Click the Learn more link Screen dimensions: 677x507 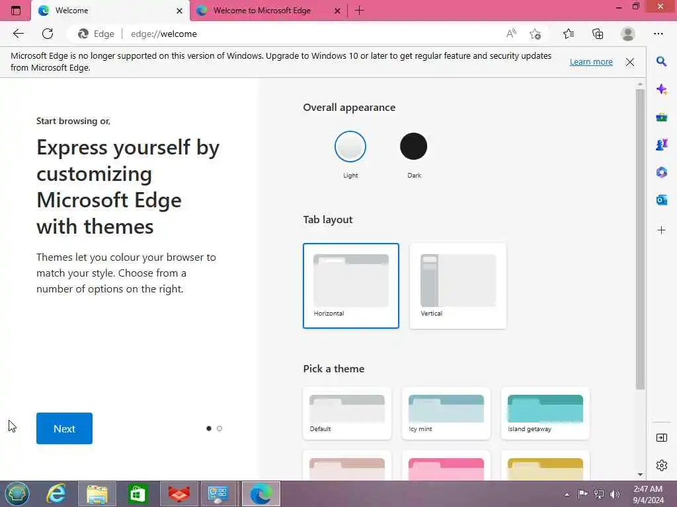pyautogui.click(x=591, y=61)
